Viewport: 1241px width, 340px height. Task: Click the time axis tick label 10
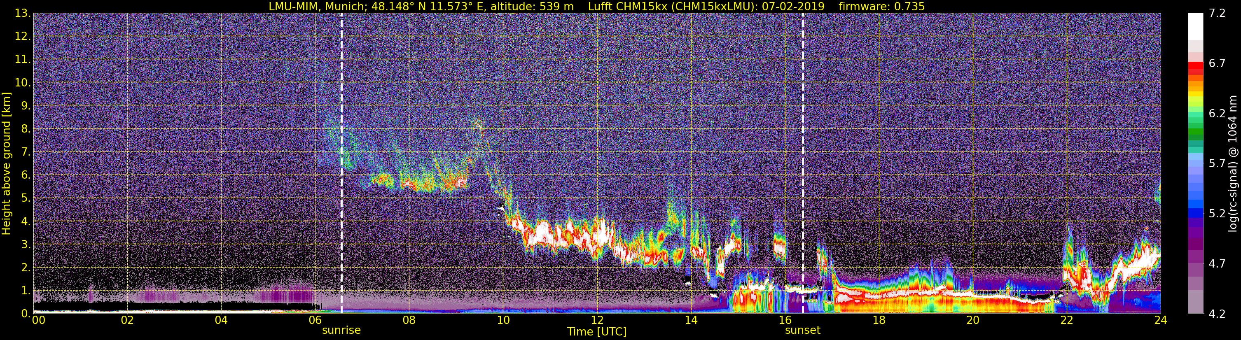(x=503, y=320)
